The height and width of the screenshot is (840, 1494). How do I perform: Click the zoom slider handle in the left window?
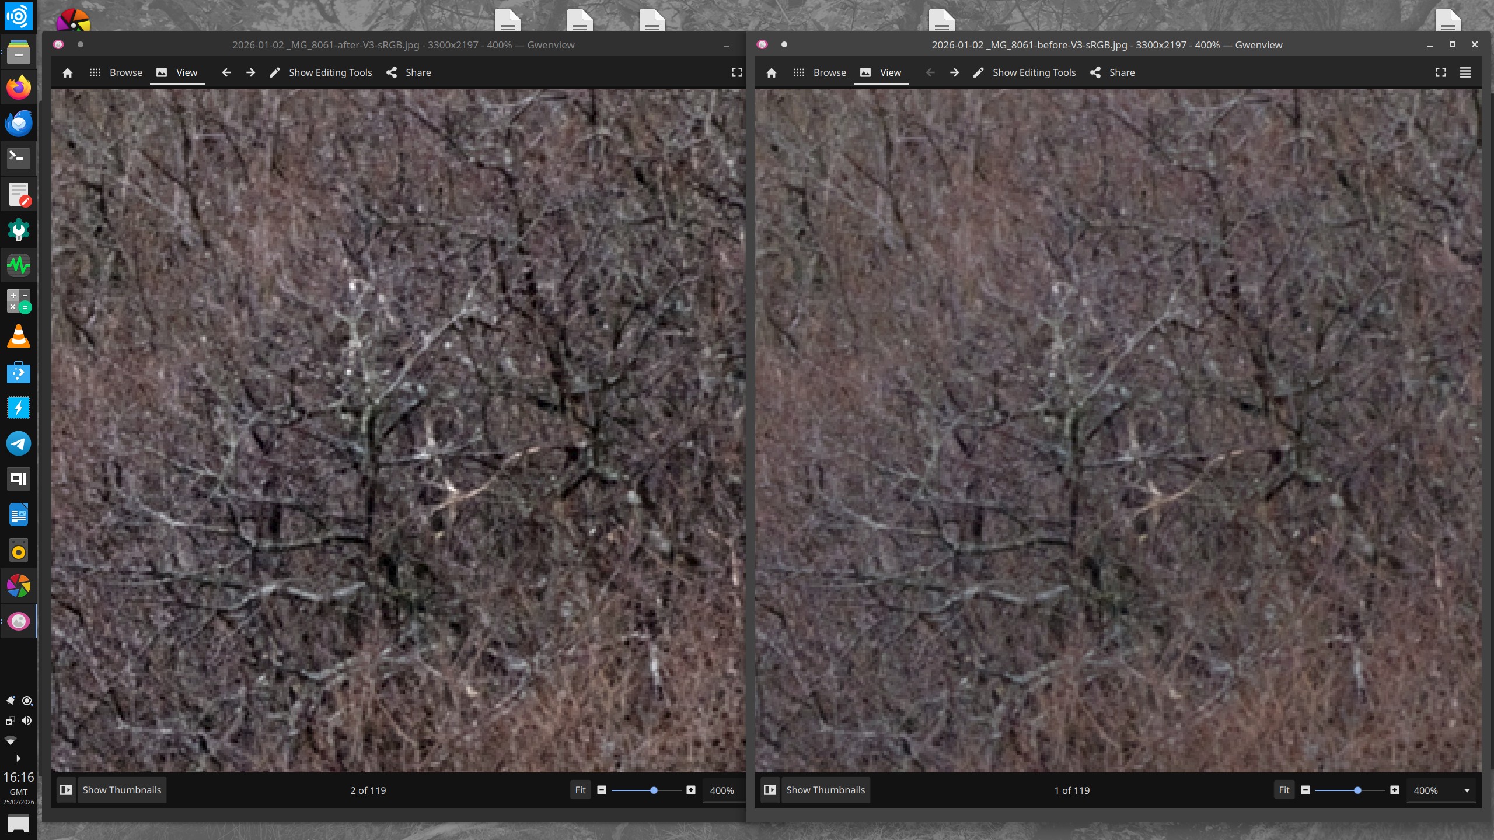pyautogui.click(x=654, y=790)
